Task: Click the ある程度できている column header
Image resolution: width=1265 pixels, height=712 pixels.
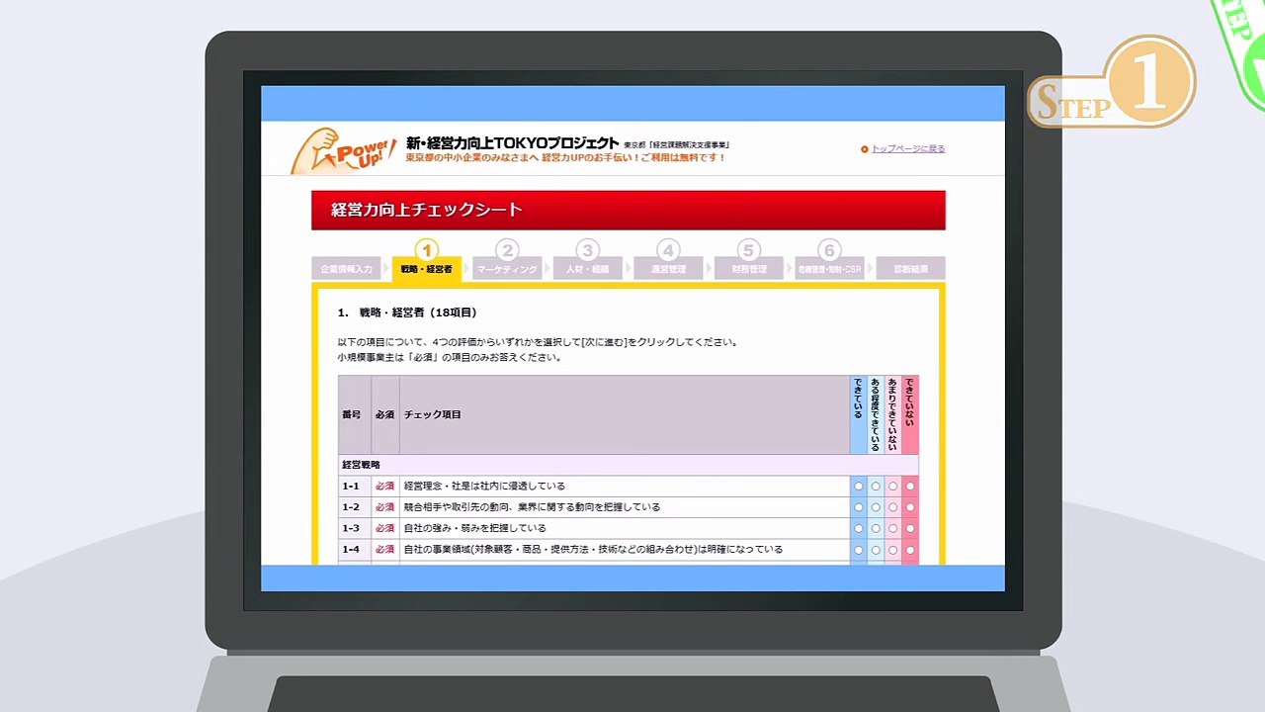Action: 876,415
